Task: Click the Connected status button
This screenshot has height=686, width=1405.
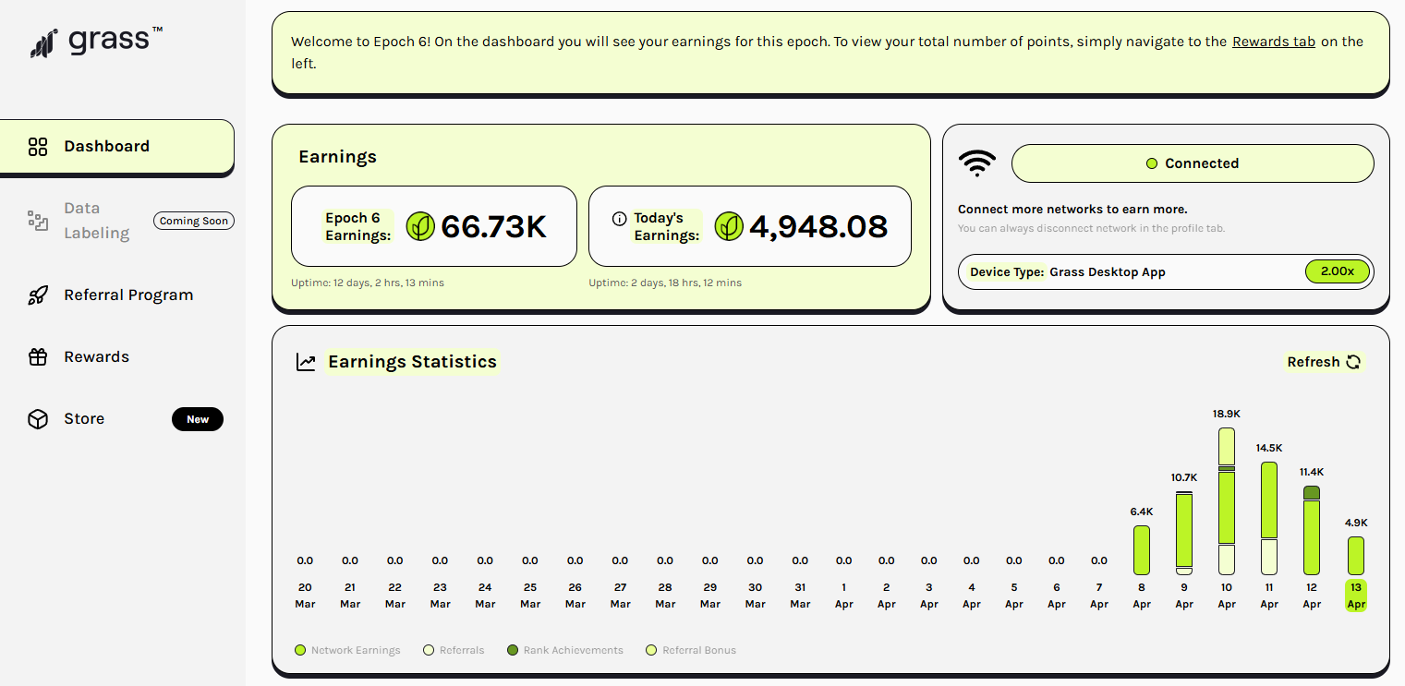Action: point(1192,163)
